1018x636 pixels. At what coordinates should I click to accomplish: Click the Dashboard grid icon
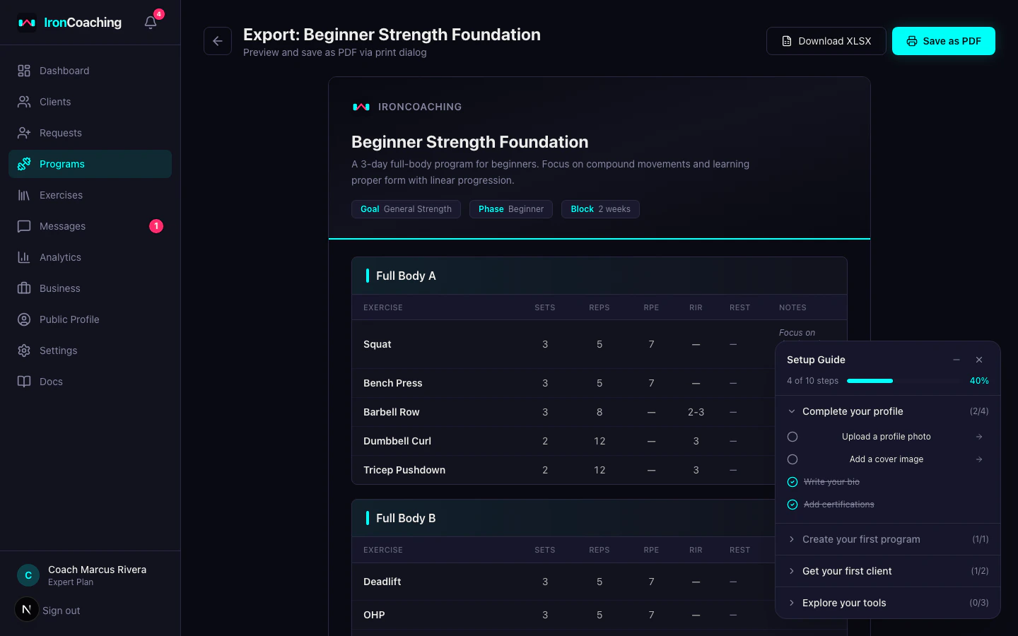click(24, 71)
